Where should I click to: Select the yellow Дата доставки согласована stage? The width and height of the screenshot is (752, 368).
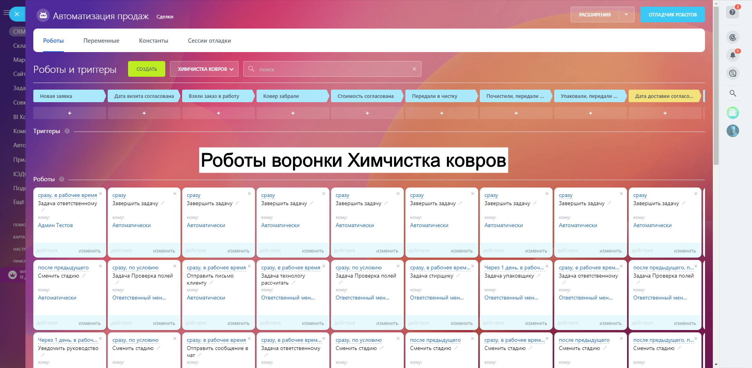664,96
